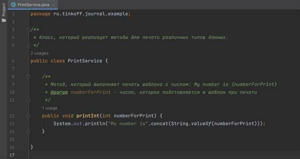Image resolution: width=300 pixels, height=159 pixels.
Task: Click the fold end marker at line 5
Action: [x=28, y=45]
